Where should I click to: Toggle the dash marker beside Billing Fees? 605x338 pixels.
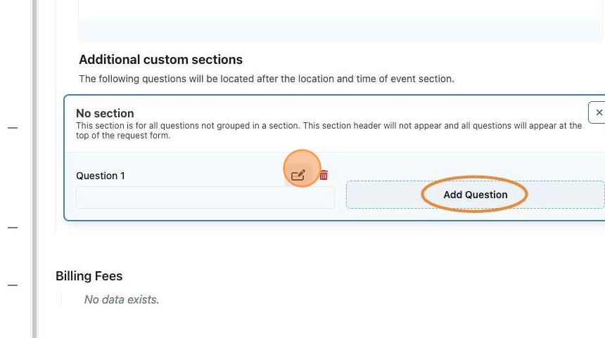[x=13, y=285]
